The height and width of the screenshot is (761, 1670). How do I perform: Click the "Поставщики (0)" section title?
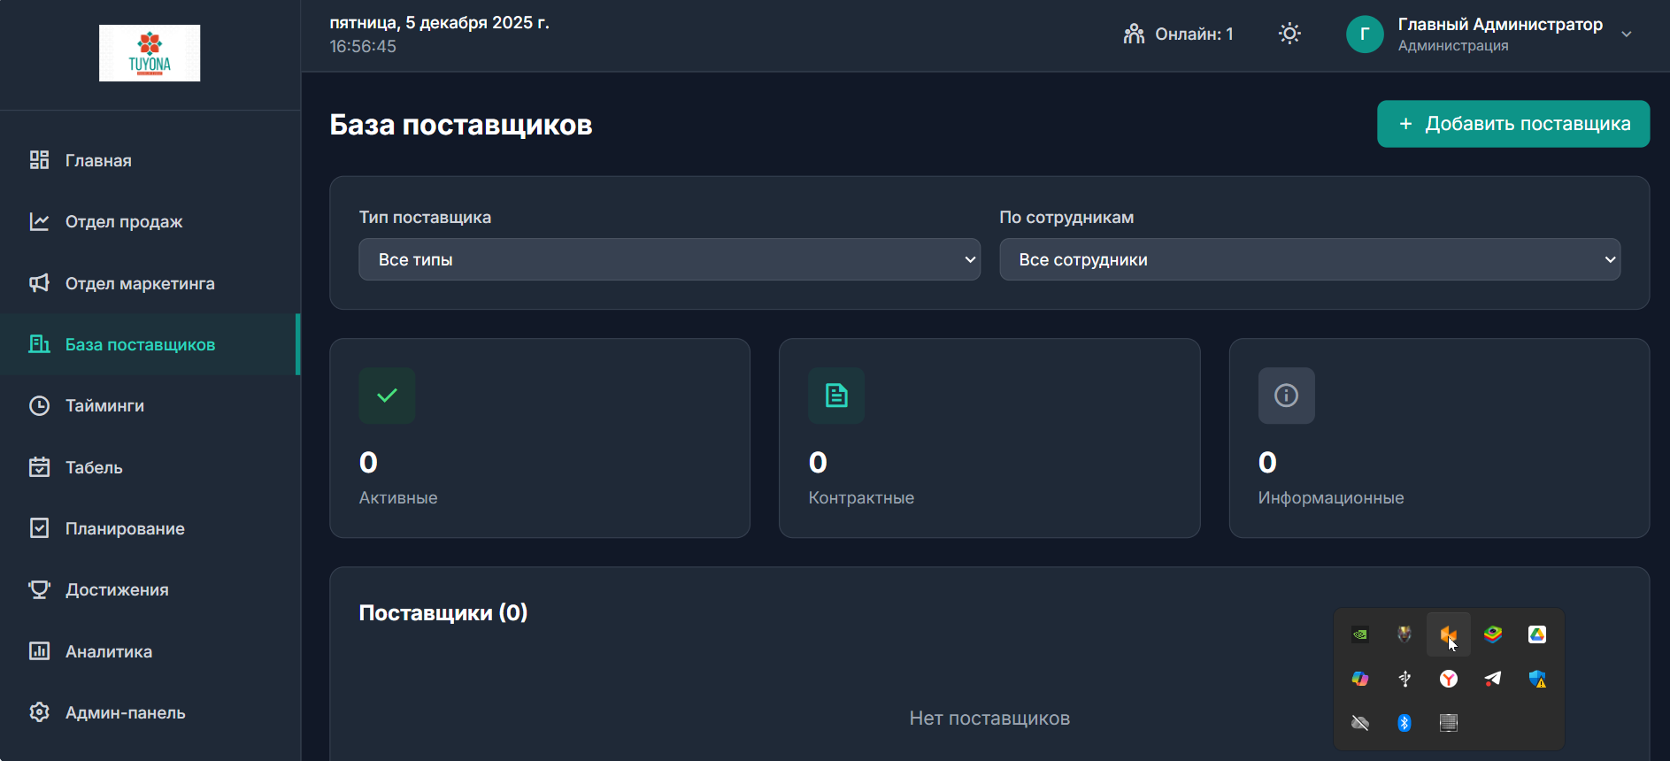click(443, 612)
